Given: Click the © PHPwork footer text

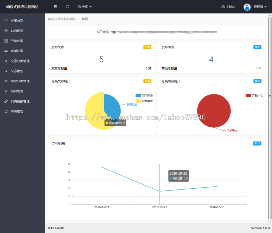Looking at the screenshot, I should pyautogui.click(x=56, y=228).
